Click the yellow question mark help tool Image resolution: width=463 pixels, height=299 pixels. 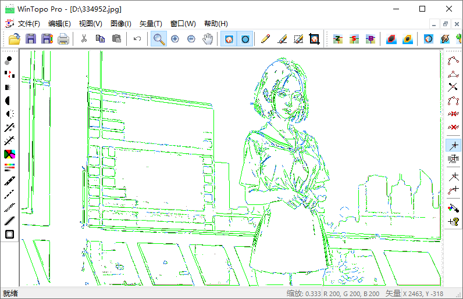click(x=453, y=221)
